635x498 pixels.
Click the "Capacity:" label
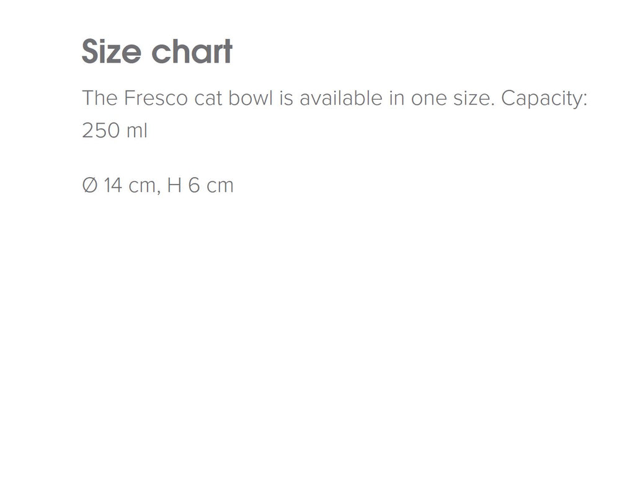tap(544, 98)
